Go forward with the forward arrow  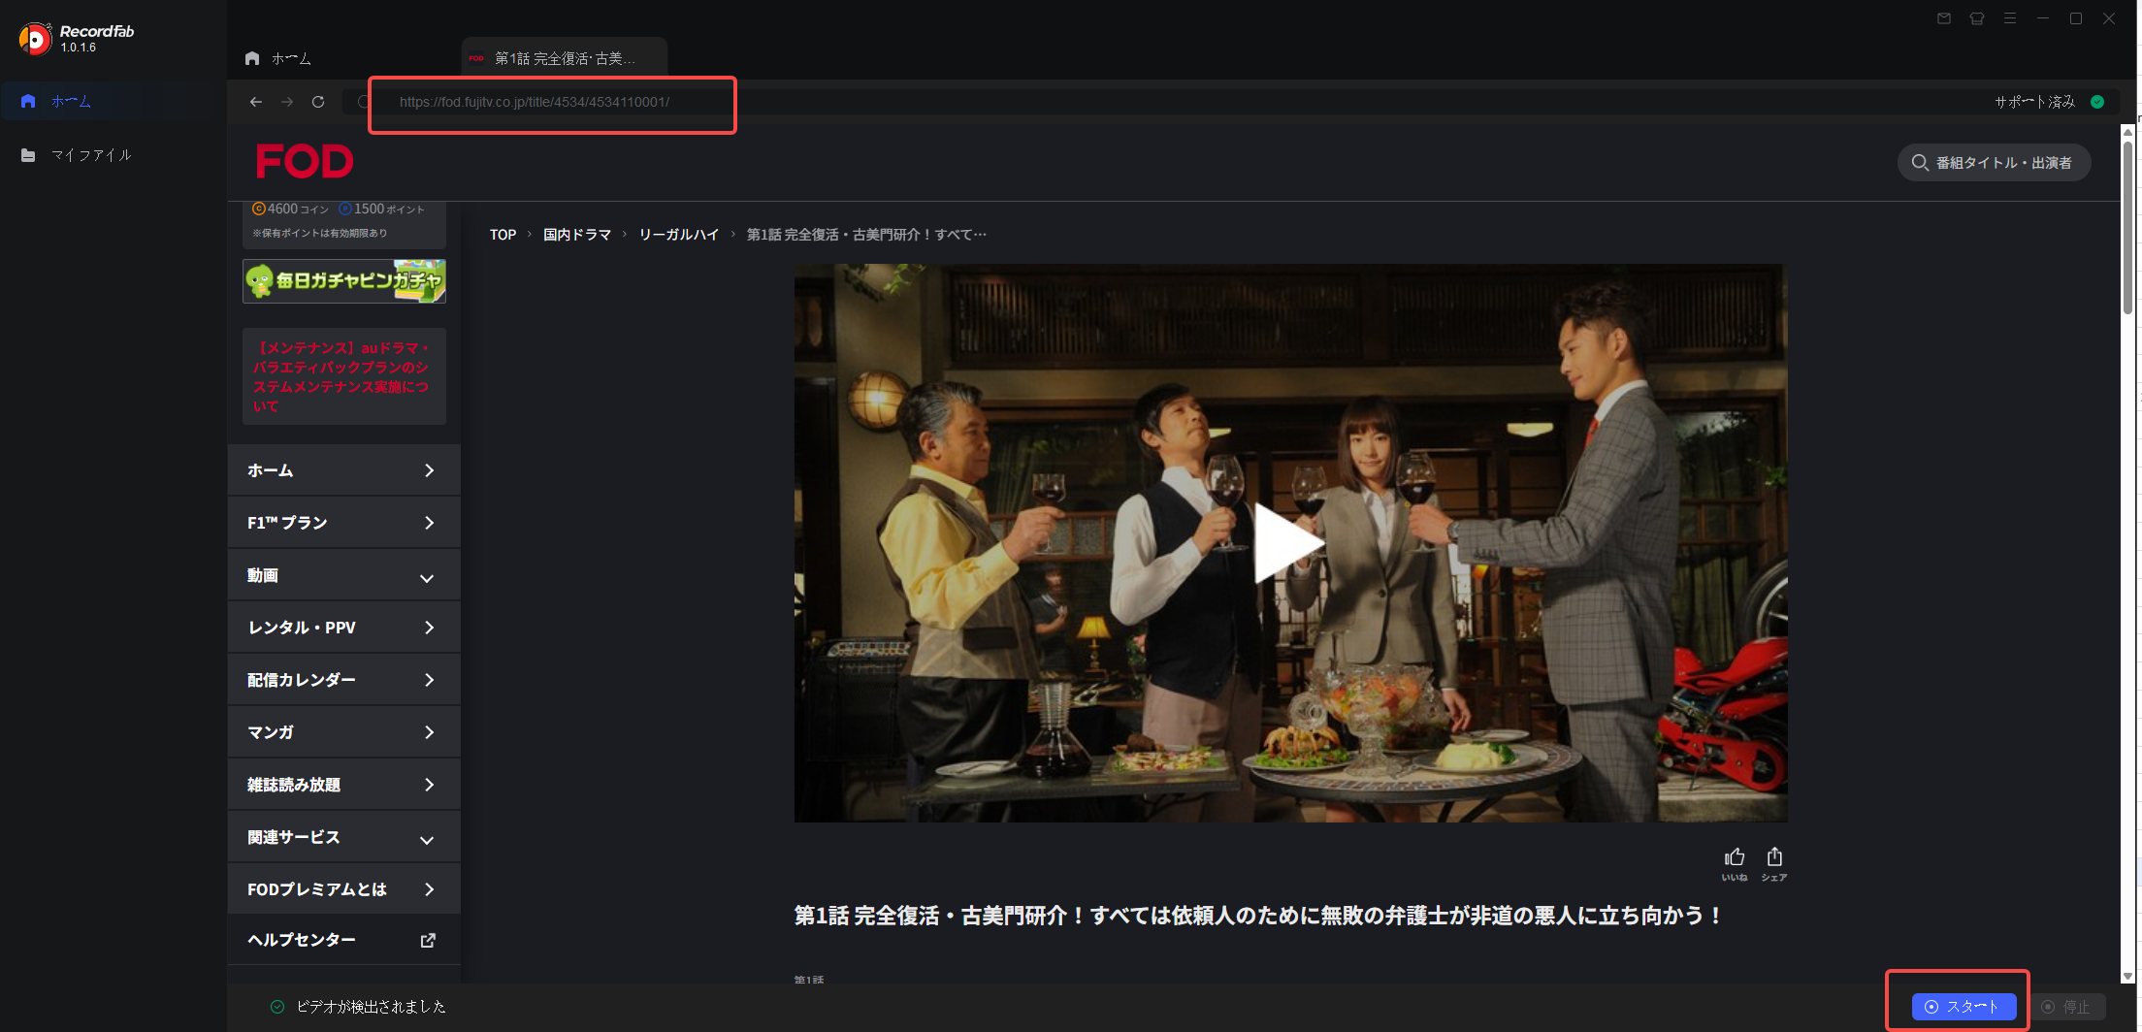click(287, 102)
